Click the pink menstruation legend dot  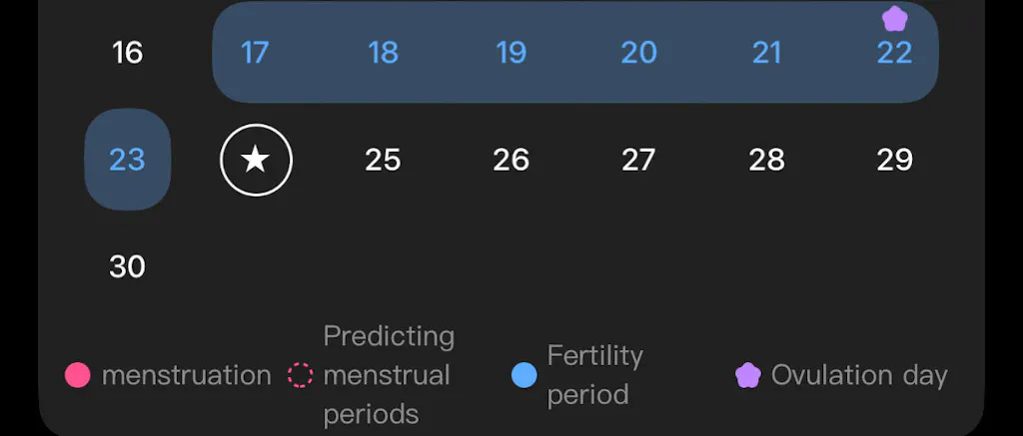pyautogui.click(x=78, y=375)
